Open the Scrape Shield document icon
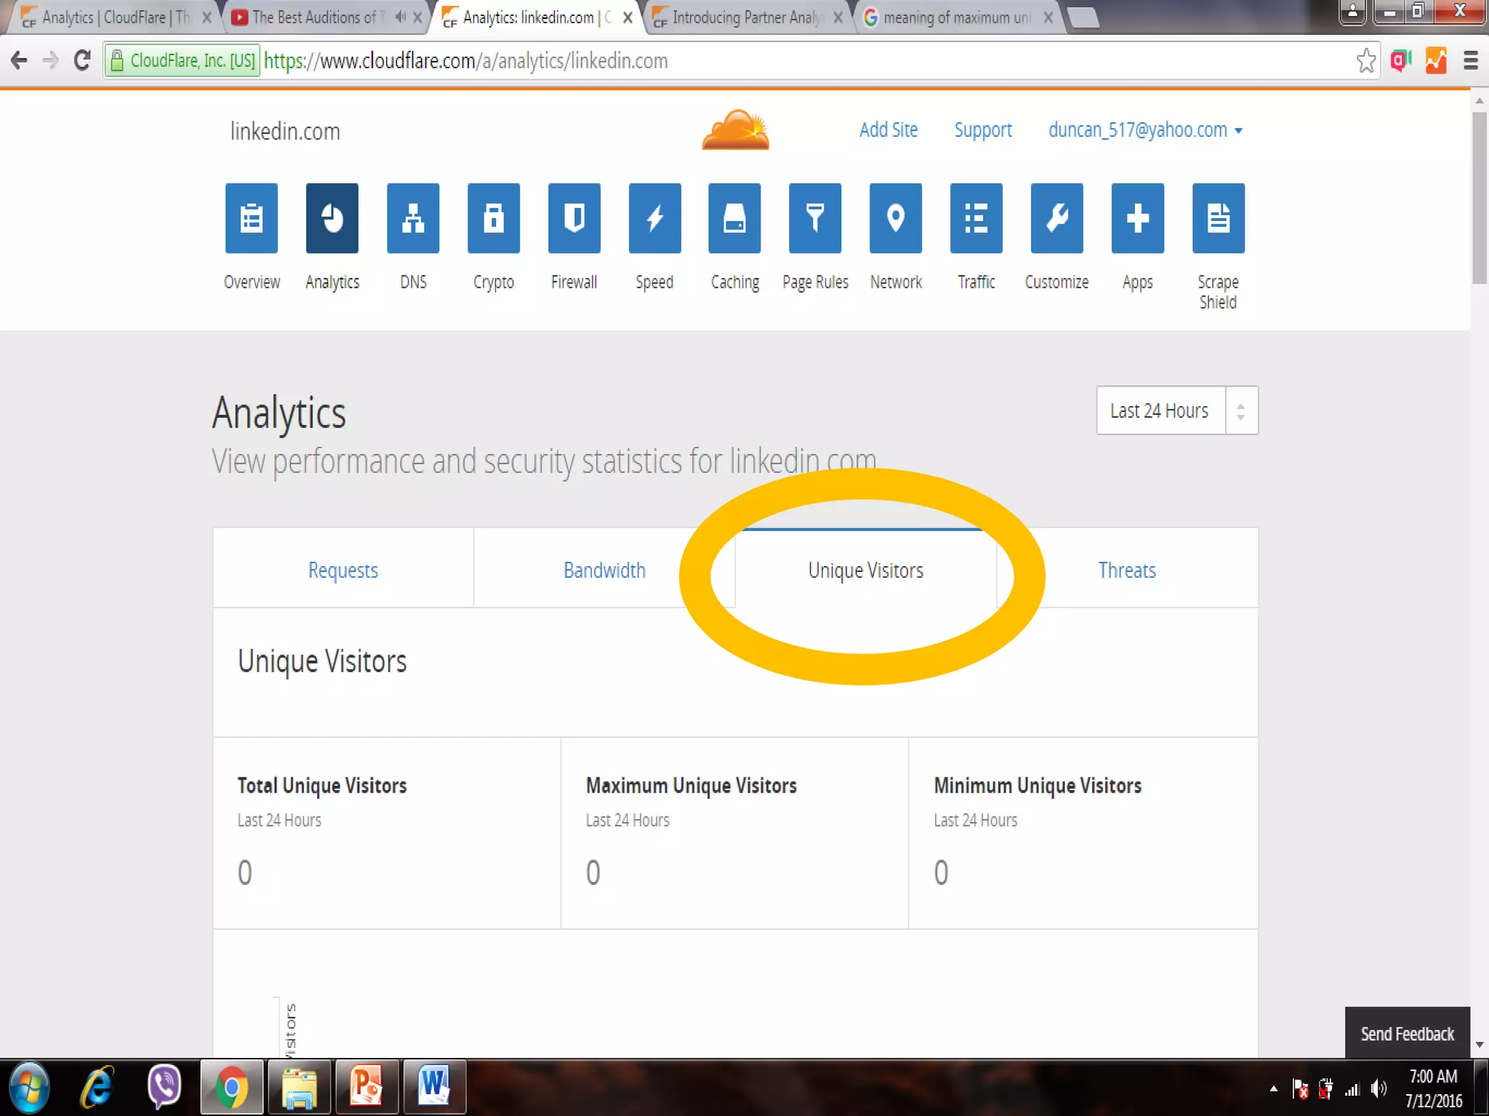The image size is (1489, 1116). 1218,218
